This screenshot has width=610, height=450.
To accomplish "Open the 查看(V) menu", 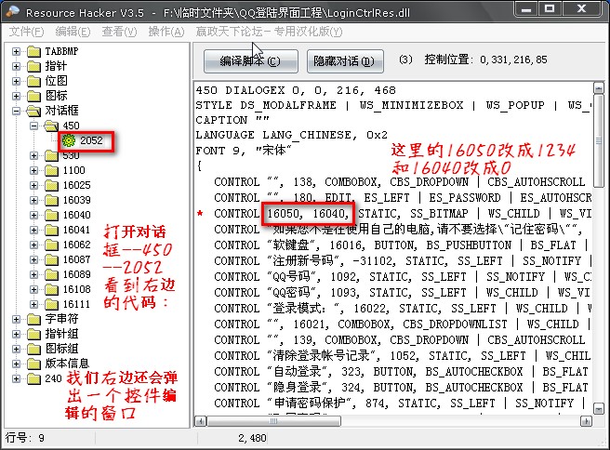I will point(119,32).
